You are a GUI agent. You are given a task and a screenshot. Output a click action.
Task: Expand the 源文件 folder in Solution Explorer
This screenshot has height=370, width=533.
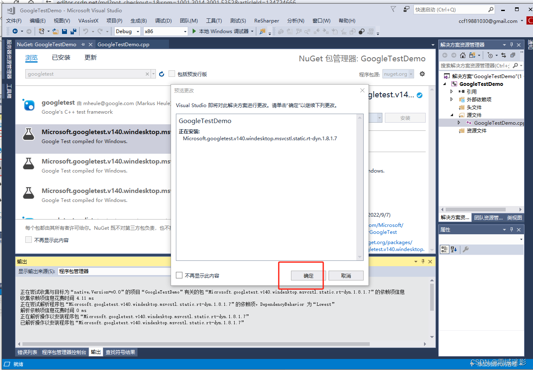(x=451, y=114)
